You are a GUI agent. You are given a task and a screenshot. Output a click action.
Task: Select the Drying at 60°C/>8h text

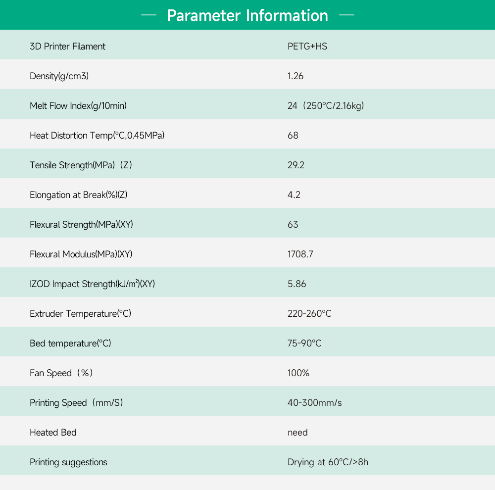pyautogui.click(x=328, y=462)
